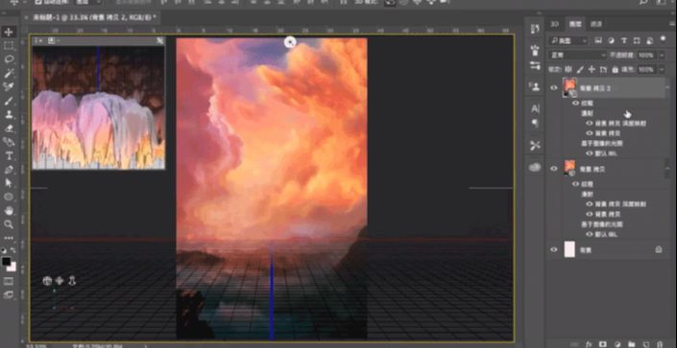
Task: Hide the bottom '背景' layer
Action: point(554,249)
